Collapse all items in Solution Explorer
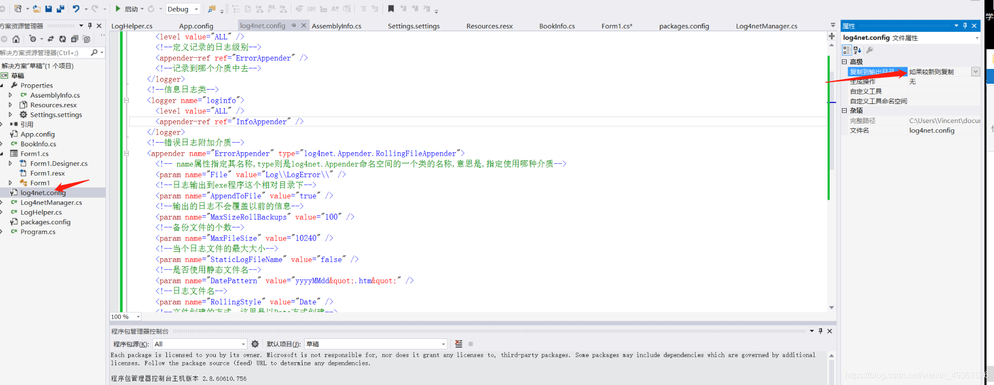Image resolution: width=994 pixels, height=385 pixels. (75, 39)
